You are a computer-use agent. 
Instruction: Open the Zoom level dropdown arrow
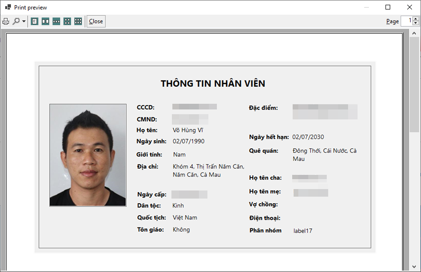coord(24,21)
